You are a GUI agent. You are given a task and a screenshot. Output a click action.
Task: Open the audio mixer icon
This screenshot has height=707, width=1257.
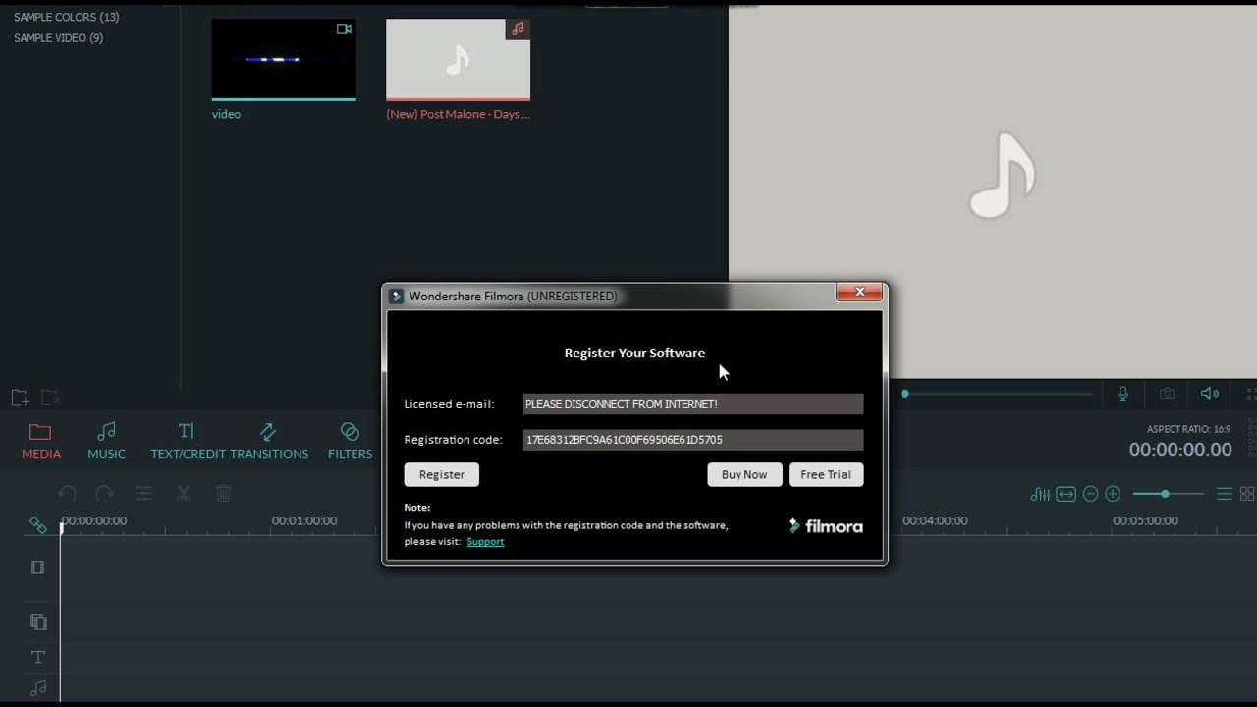tap(1040, 495)
